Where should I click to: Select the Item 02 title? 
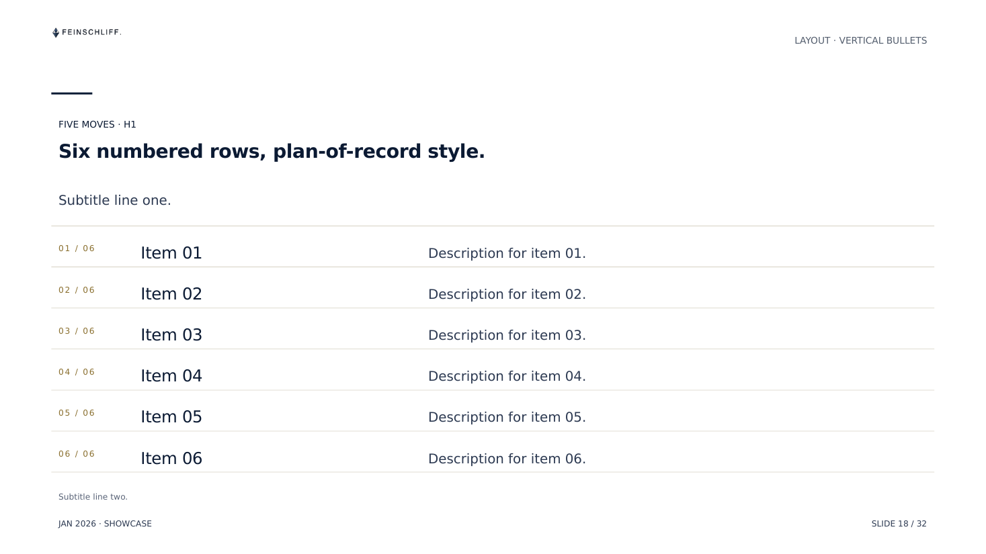tap(171, 294)
